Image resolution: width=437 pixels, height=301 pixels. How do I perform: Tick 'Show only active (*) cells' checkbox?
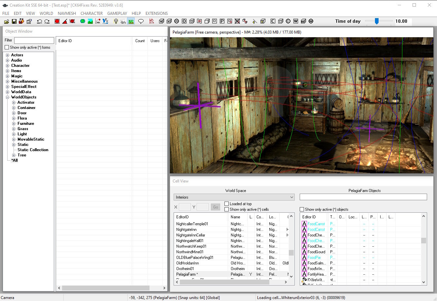(x=227, y=209)
